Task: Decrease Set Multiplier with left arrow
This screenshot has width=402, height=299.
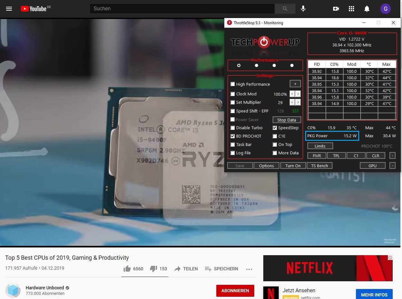Action: coord(292,102)
